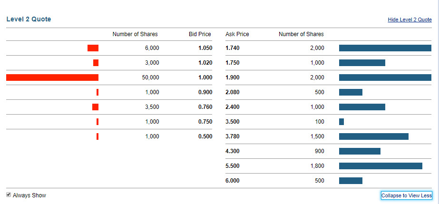Image resolution: width=439 pixels, height=204 pixels.
Task: Uncheck the Always Show checkbox
Action: 9,195
